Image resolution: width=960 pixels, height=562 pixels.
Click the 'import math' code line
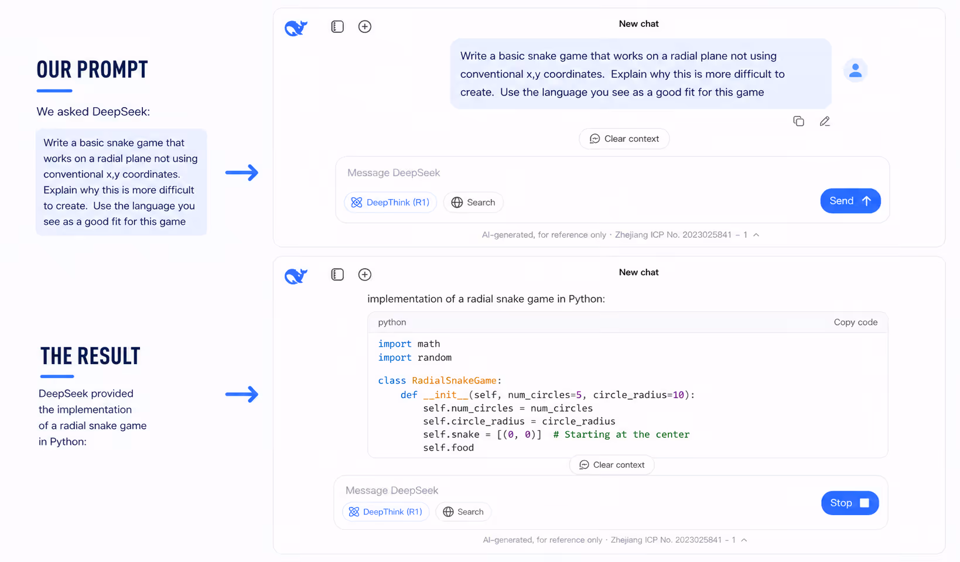[x=409, y=344]
